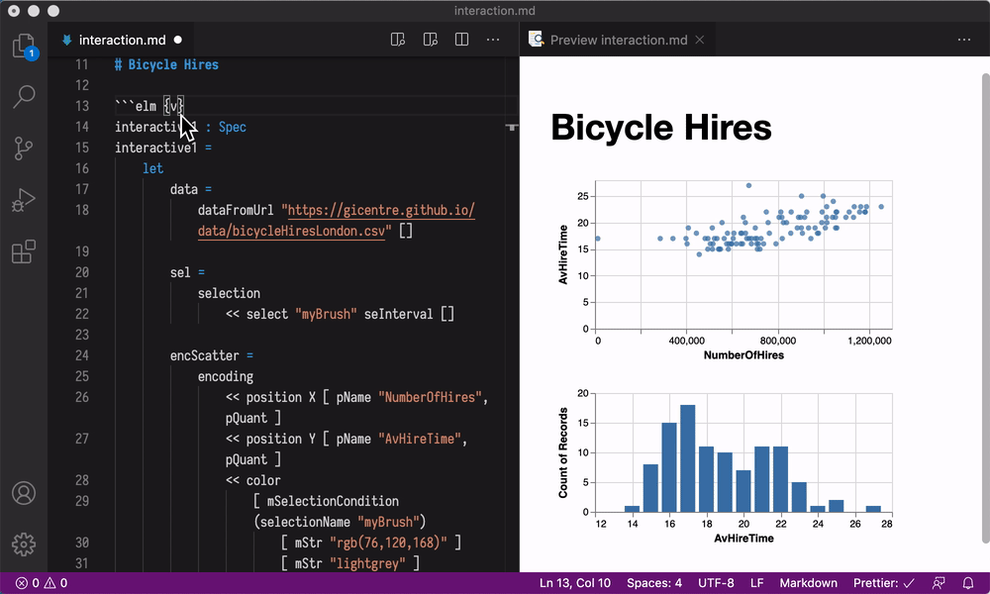Click line number 20 in the gutter
990x594 pixels.
click(x=82, y=272)
